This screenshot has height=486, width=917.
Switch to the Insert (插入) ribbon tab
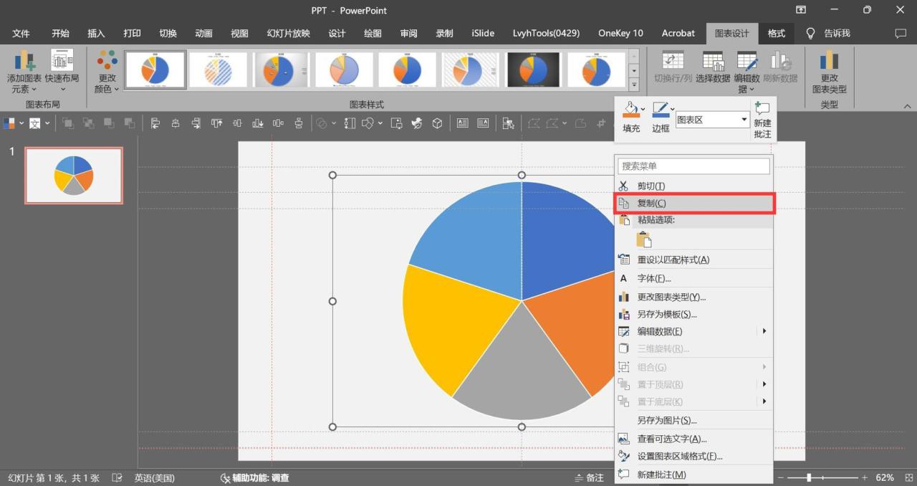(x=96, y=33)
